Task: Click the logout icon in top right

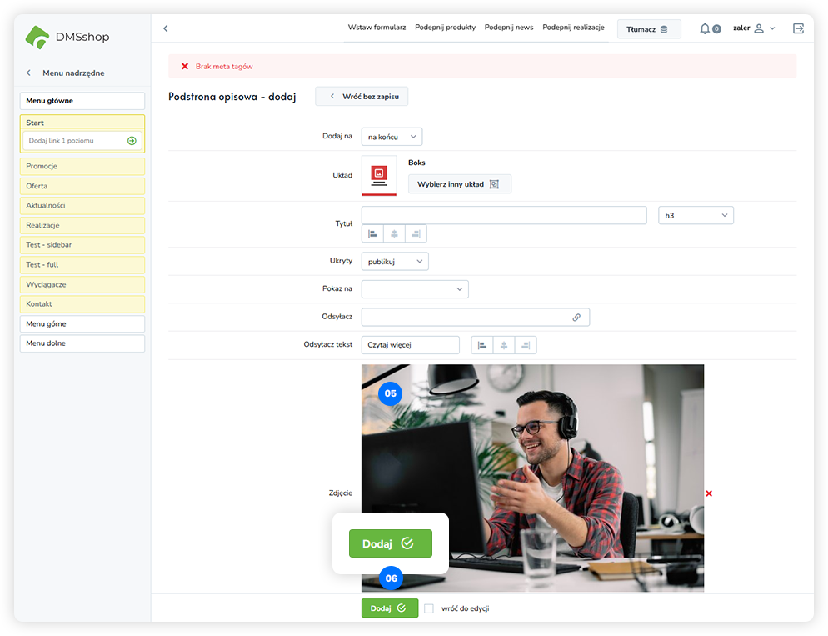Action: click(x=798, y=28)
